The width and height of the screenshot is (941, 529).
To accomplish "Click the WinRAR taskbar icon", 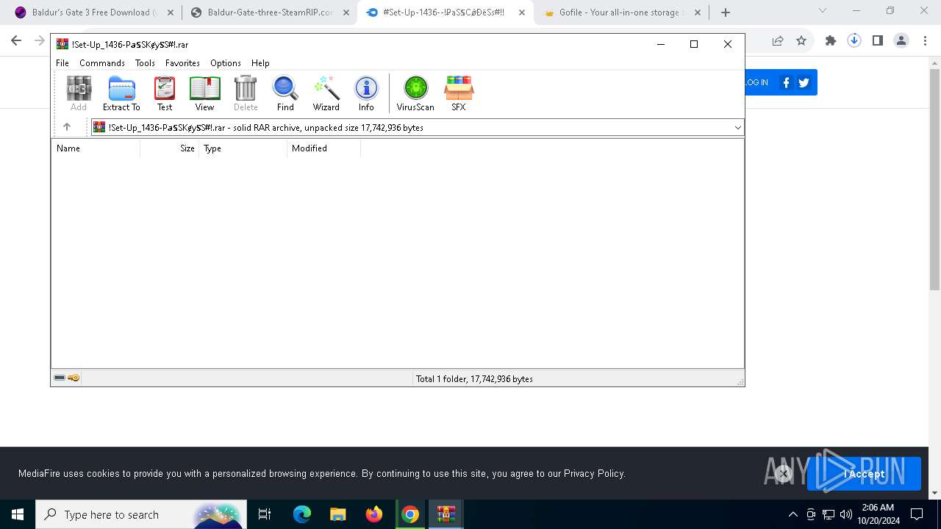I will click(x=446, y=514).
